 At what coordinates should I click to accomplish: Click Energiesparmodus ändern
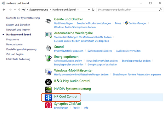coord(136,61)
